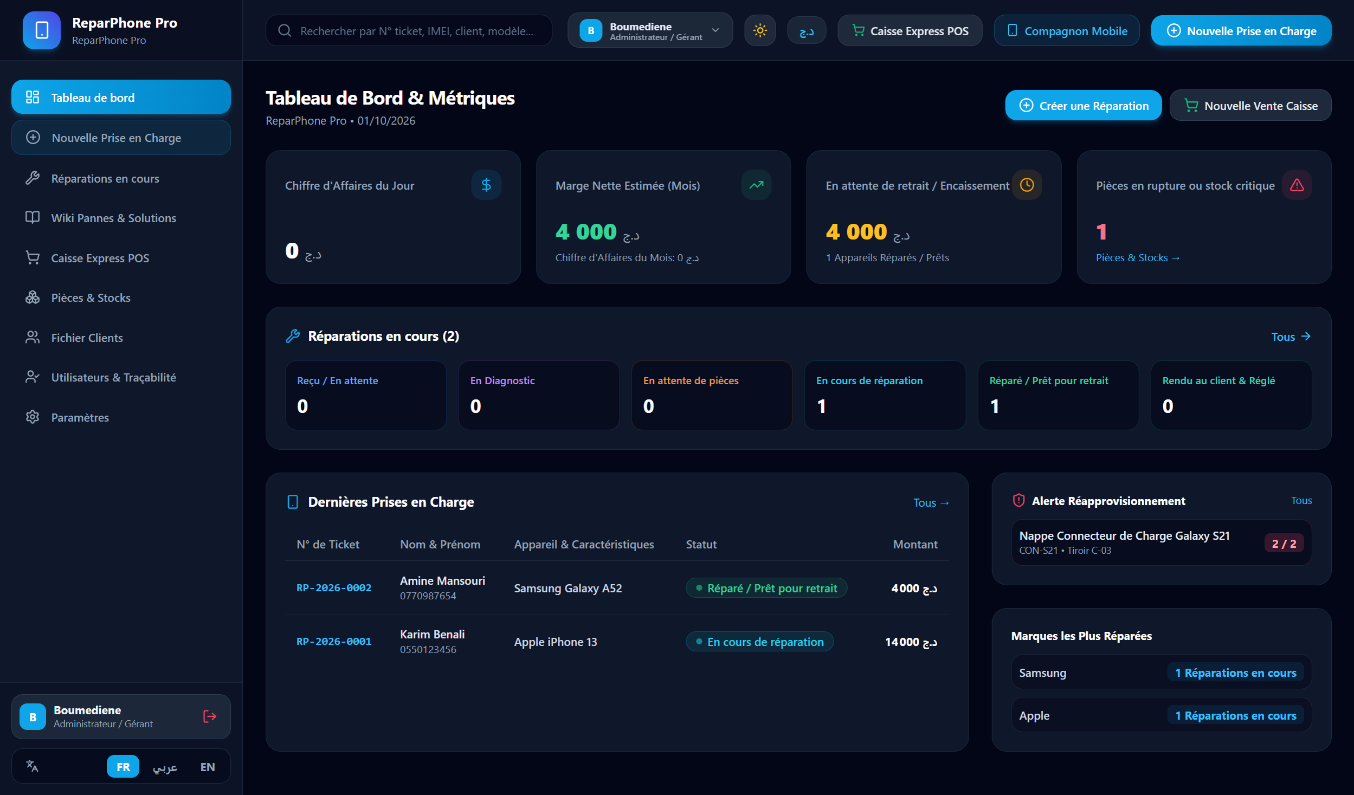Expand the Boumediene account dropdown

tap(650, 31)
